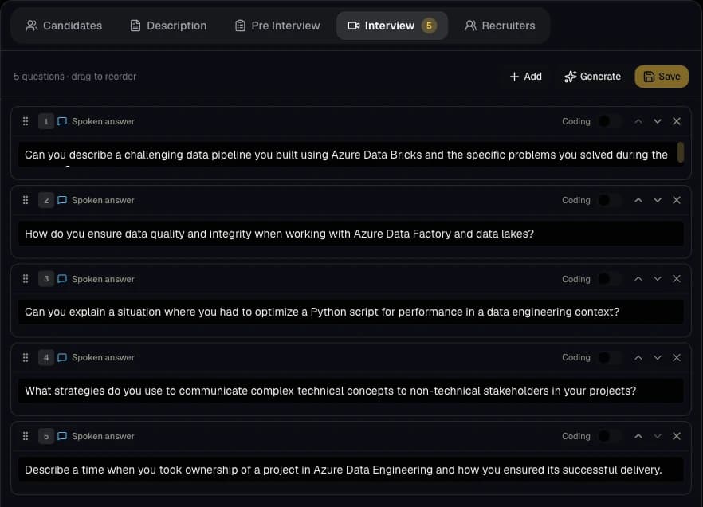Screen dimensions: 703x507
Task: Open the Candidates tab
Action: (64, 26)
